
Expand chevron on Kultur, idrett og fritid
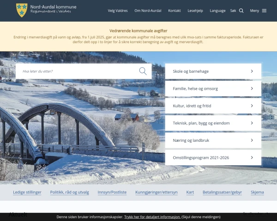252,106
